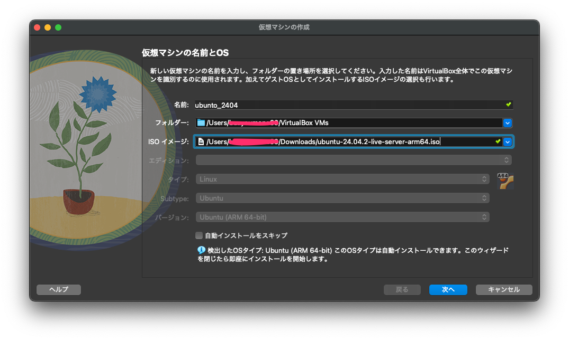Image resolution: width=569 pixels, height=340 pixels.
Task: Click the 仮想マシンの名前とOS heading
Action: click(x=185, y=53)
